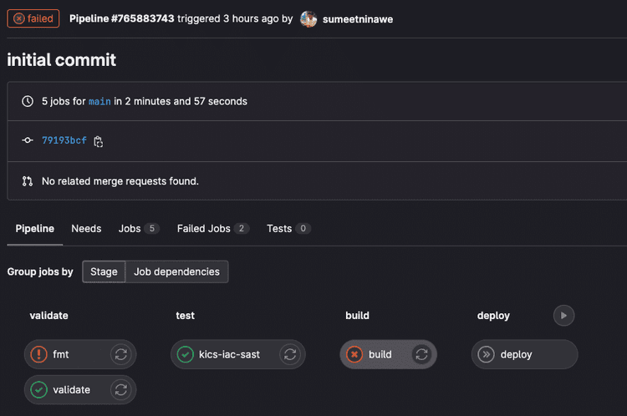Image resolution: width=627 pixels, height=416 pixels.
Task: Retry the kics-iac-sast job
Action: (x=290, y=354)
